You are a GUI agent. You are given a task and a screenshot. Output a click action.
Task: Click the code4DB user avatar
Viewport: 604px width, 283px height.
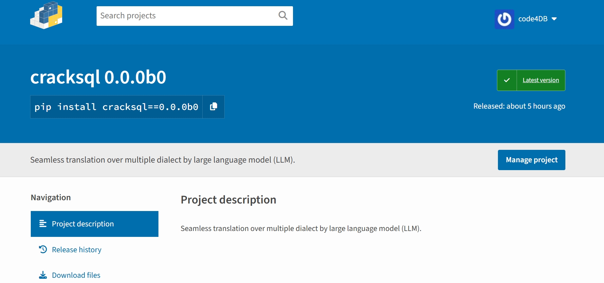tap(504, 19)
